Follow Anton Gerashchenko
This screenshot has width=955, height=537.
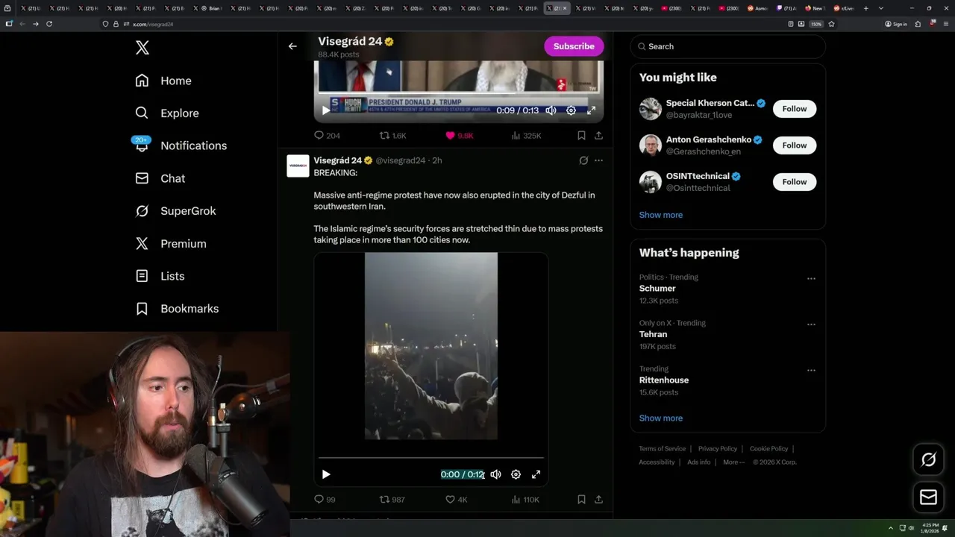click(x=795, y=145)
